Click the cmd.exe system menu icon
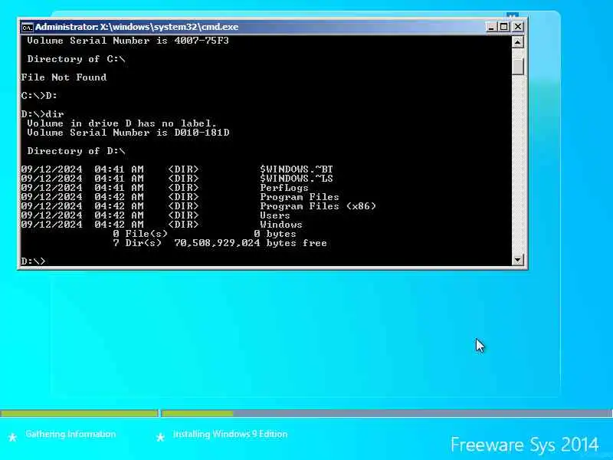The height and width of the screenshot is (460, 613). [27, 28]
